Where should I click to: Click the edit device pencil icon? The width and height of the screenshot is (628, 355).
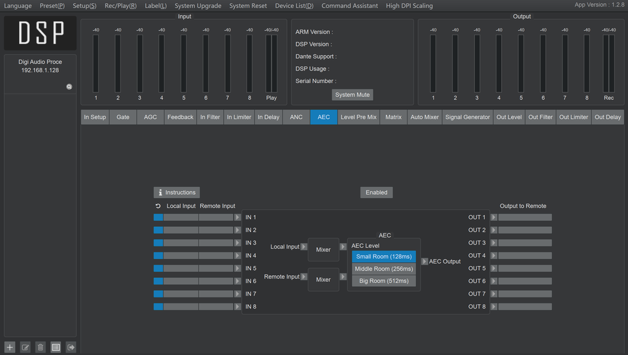coord(25,347)
